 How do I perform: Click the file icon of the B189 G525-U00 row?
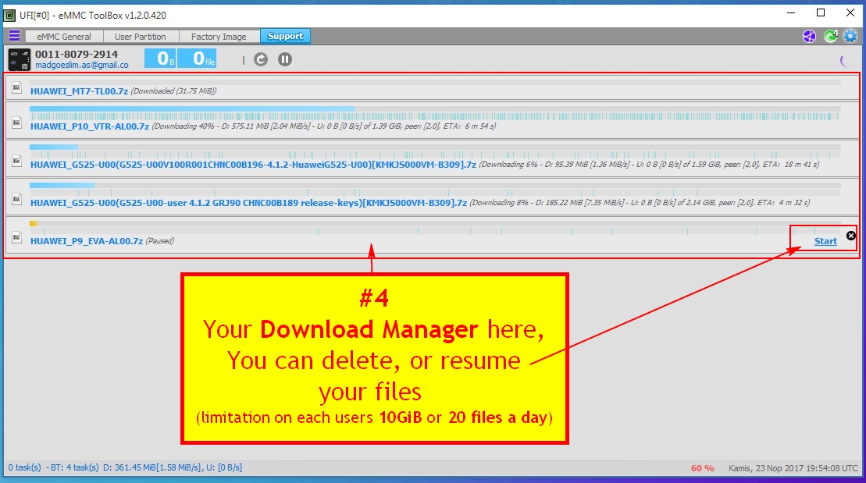point(17,199)
